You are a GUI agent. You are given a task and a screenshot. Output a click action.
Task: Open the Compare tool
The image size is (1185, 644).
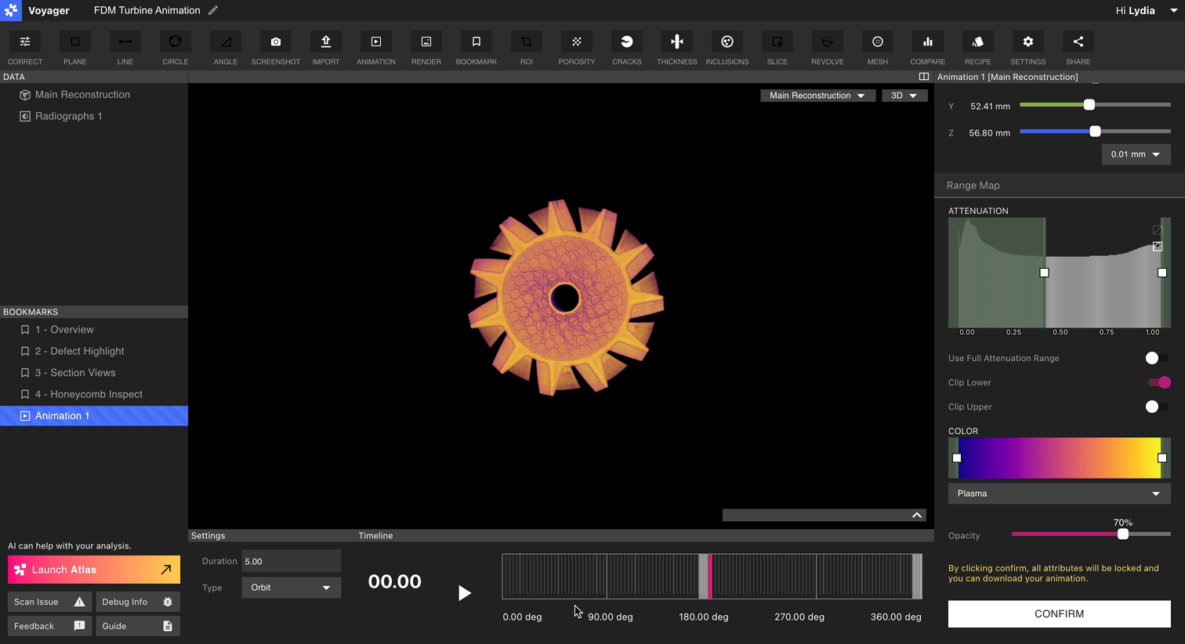point(927,47)
